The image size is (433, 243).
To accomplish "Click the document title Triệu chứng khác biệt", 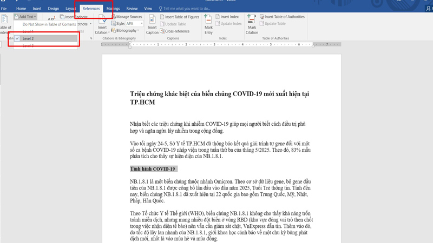I will tap(220, 98).
